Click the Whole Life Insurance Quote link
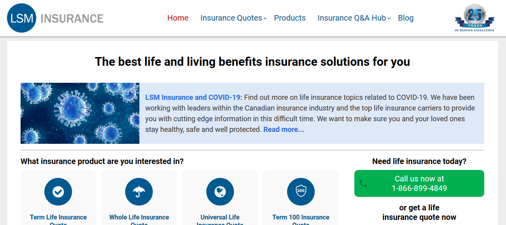 coord(139,217)
